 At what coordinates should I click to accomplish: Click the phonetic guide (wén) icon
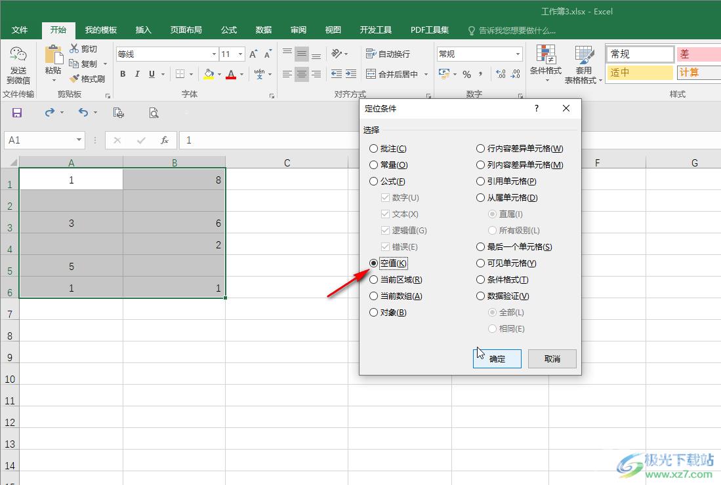[259, 74]
